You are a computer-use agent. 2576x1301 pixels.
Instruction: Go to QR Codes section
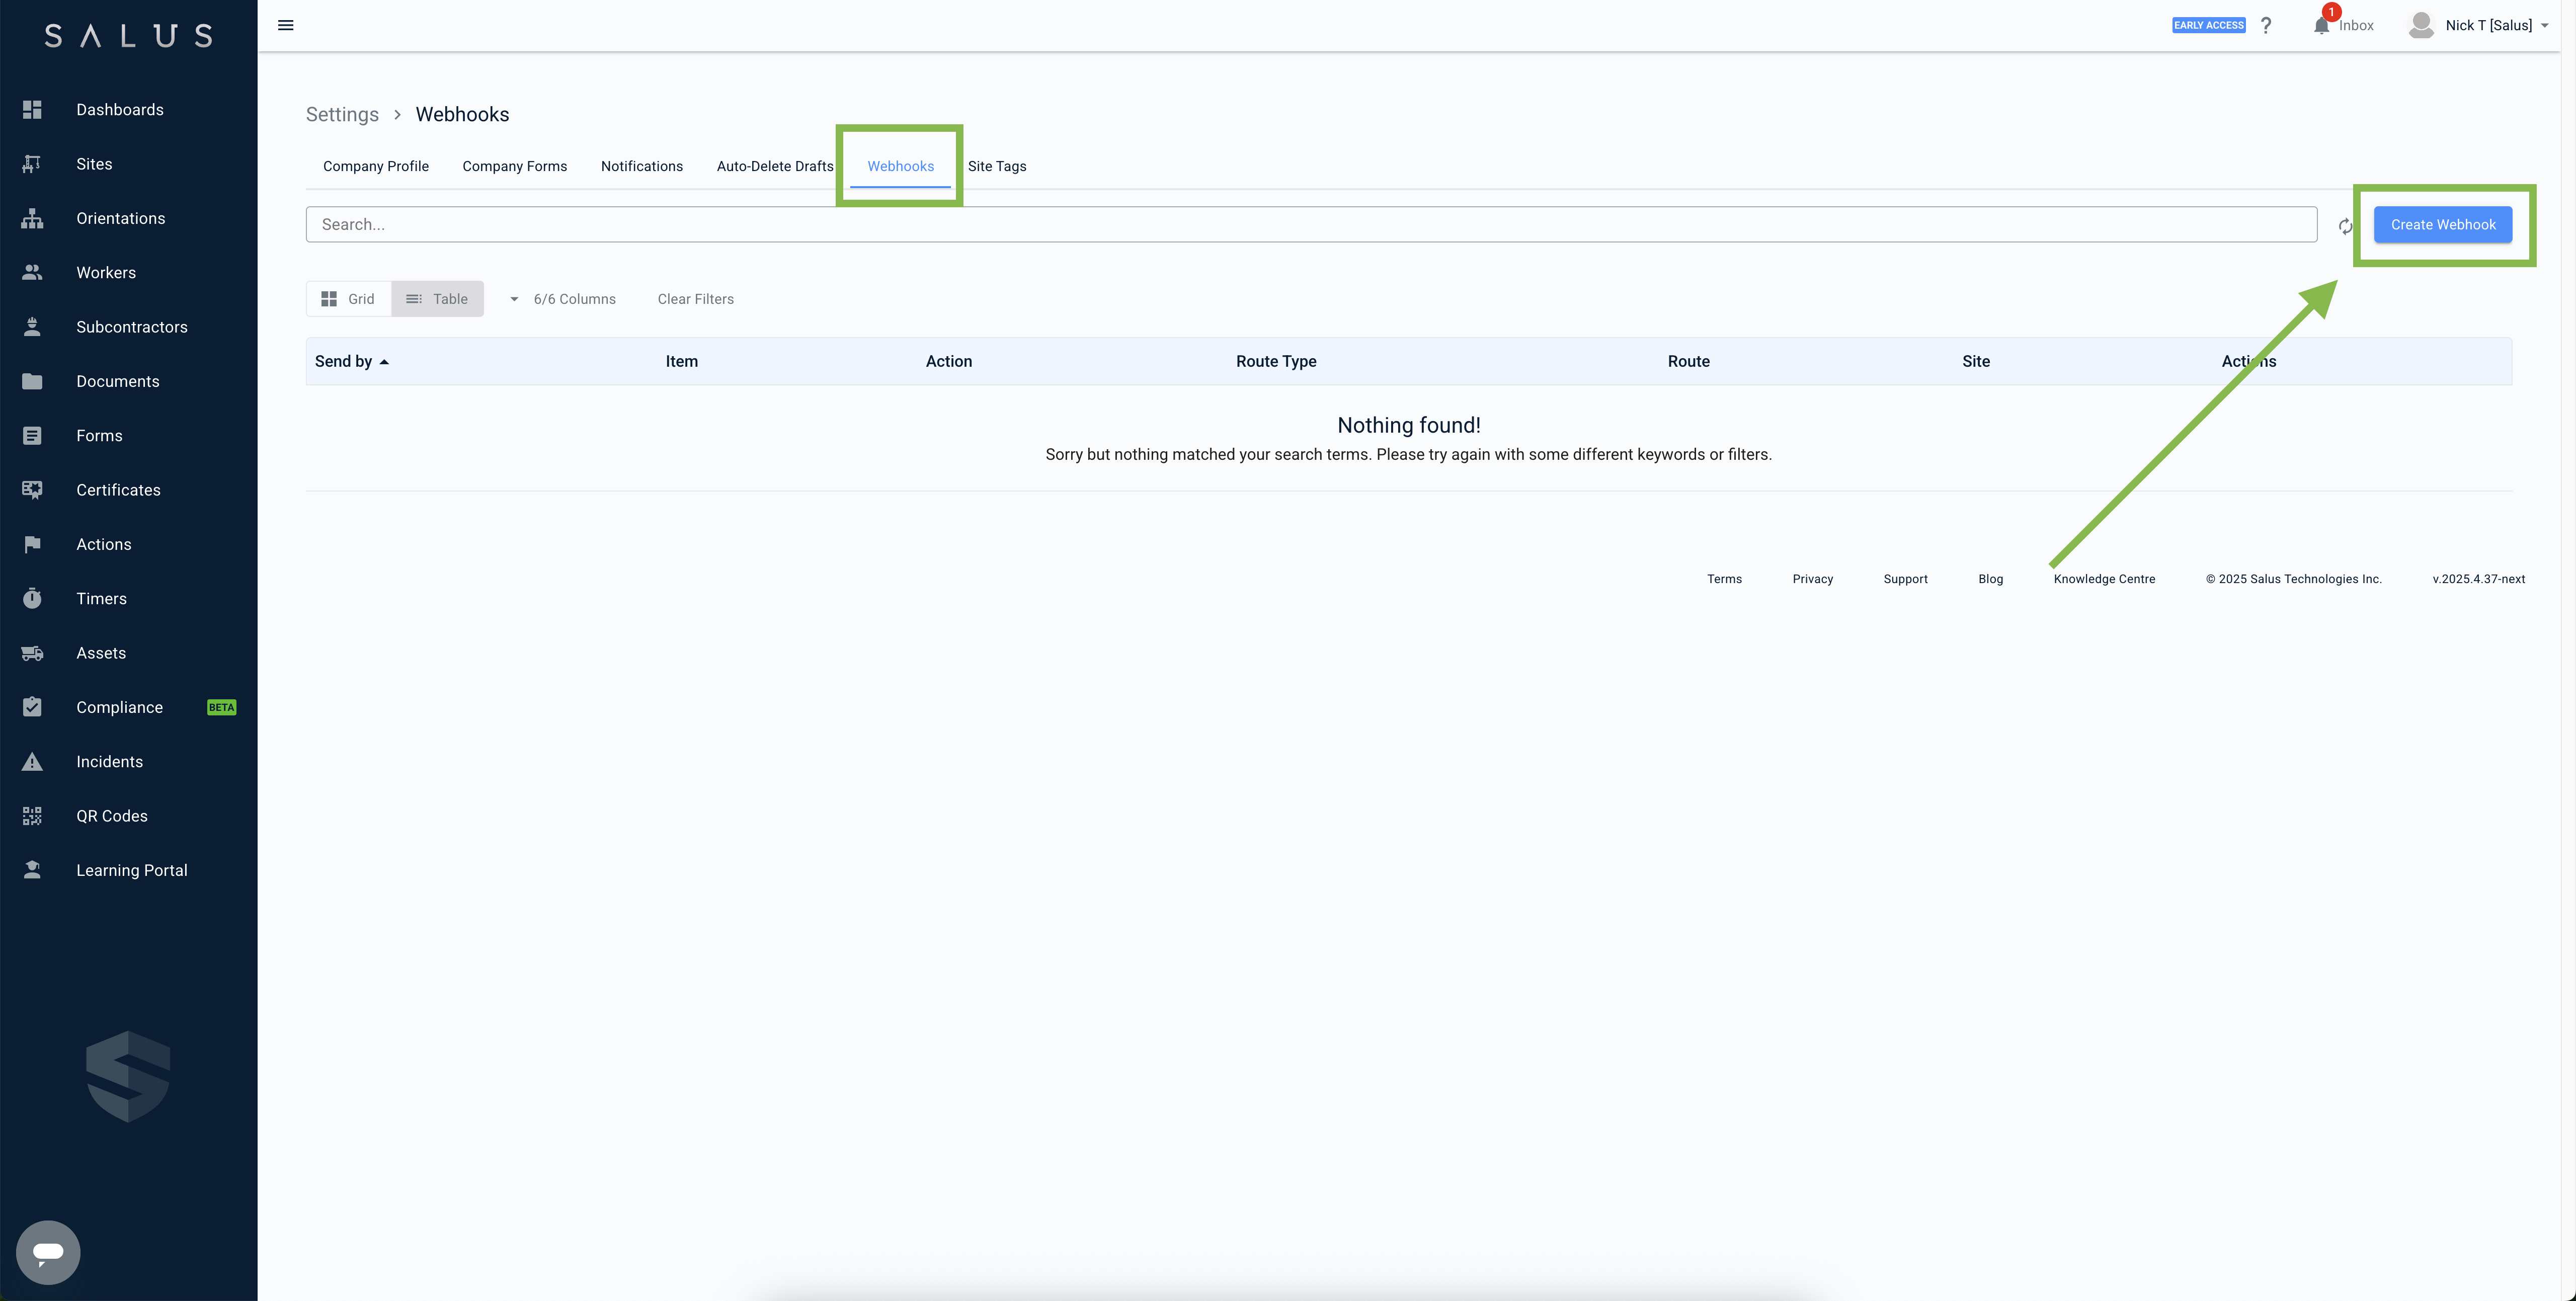tap(111, 816)
